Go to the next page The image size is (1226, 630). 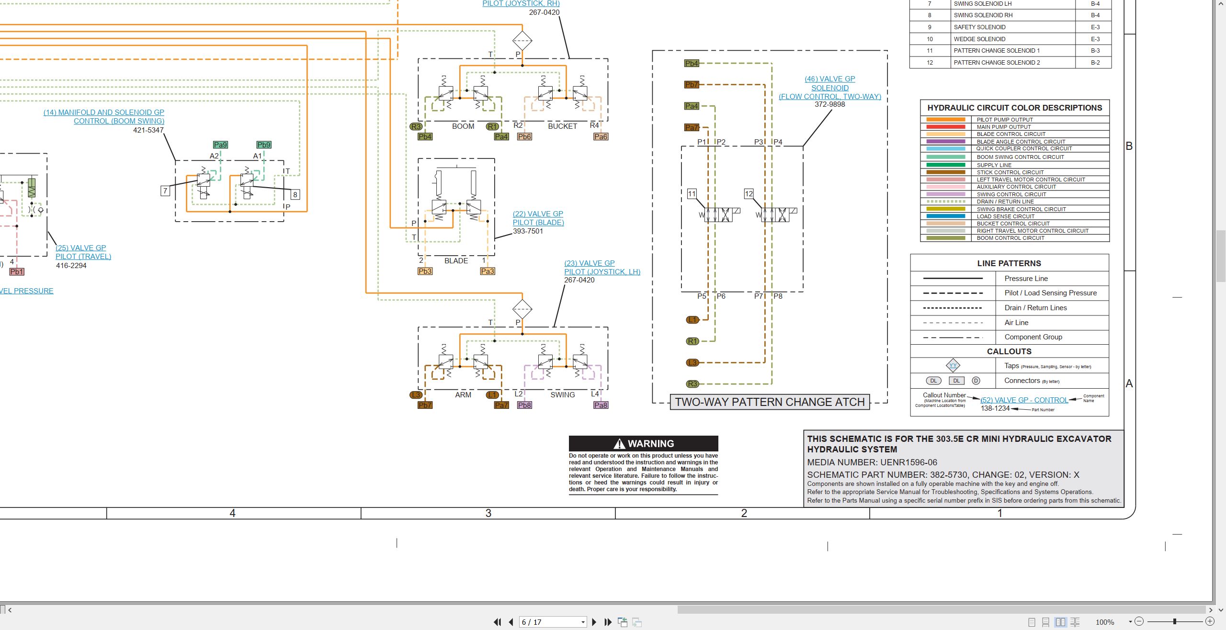point(594,622)
